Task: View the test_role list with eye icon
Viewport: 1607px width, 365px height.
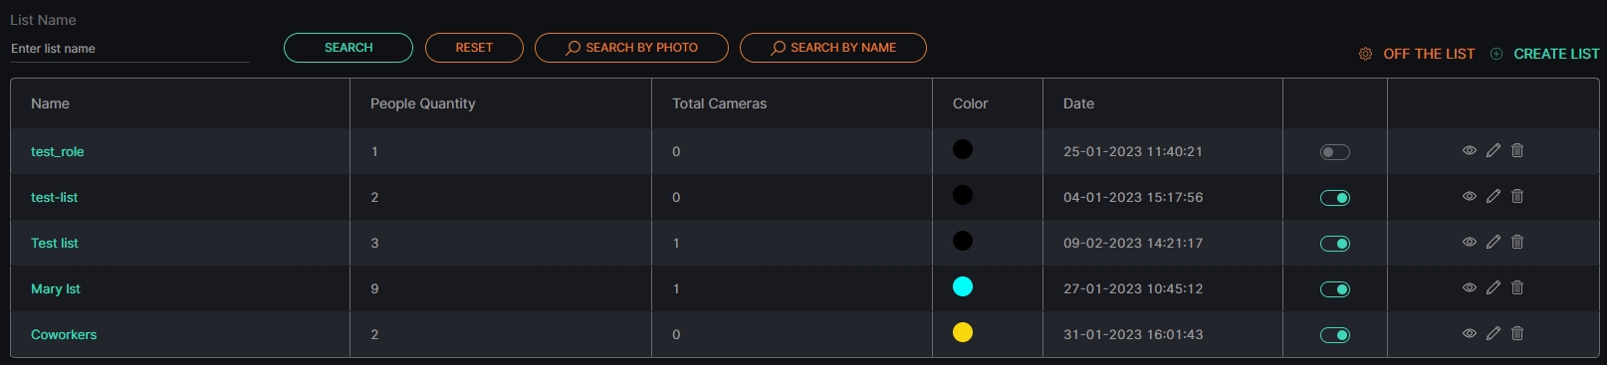Action: pos(1469,150)
